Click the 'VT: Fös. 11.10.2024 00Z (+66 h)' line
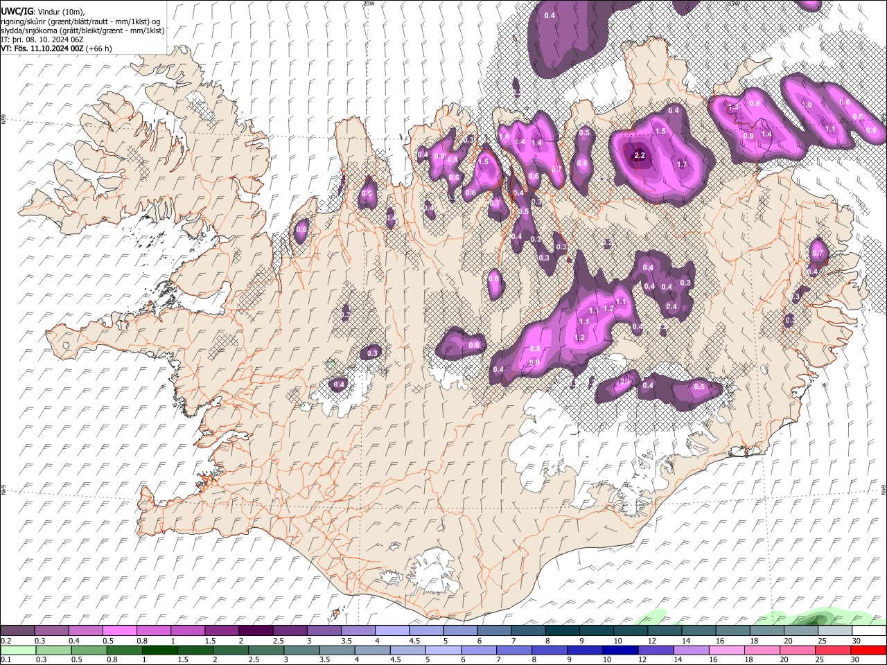887x665 pixels. tap(56, 48)
